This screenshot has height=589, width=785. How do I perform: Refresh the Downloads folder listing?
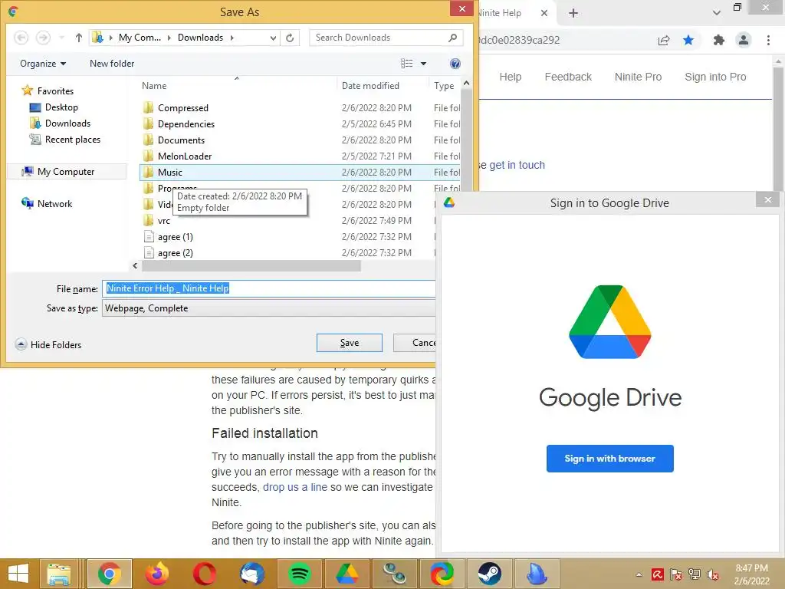[x=290, y=38]
